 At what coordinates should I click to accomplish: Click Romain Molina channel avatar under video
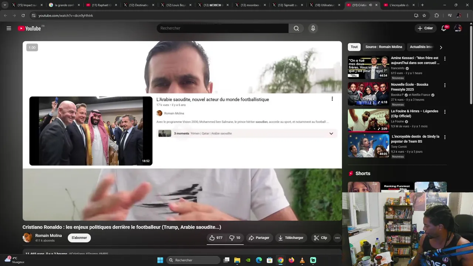coord(27,238)
